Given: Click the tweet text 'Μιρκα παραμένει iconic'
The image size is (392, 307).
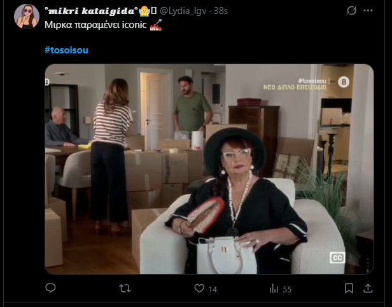Looking at the screenshot, I should click(x=96, y=27).
